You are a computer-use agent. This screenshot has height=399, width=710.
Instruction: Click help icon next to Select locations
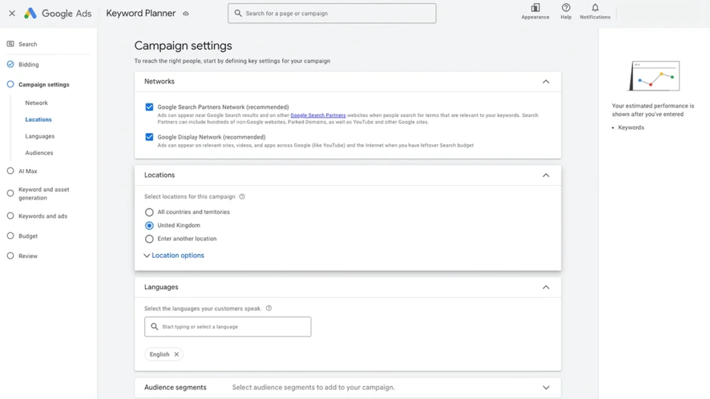point(242,196)
